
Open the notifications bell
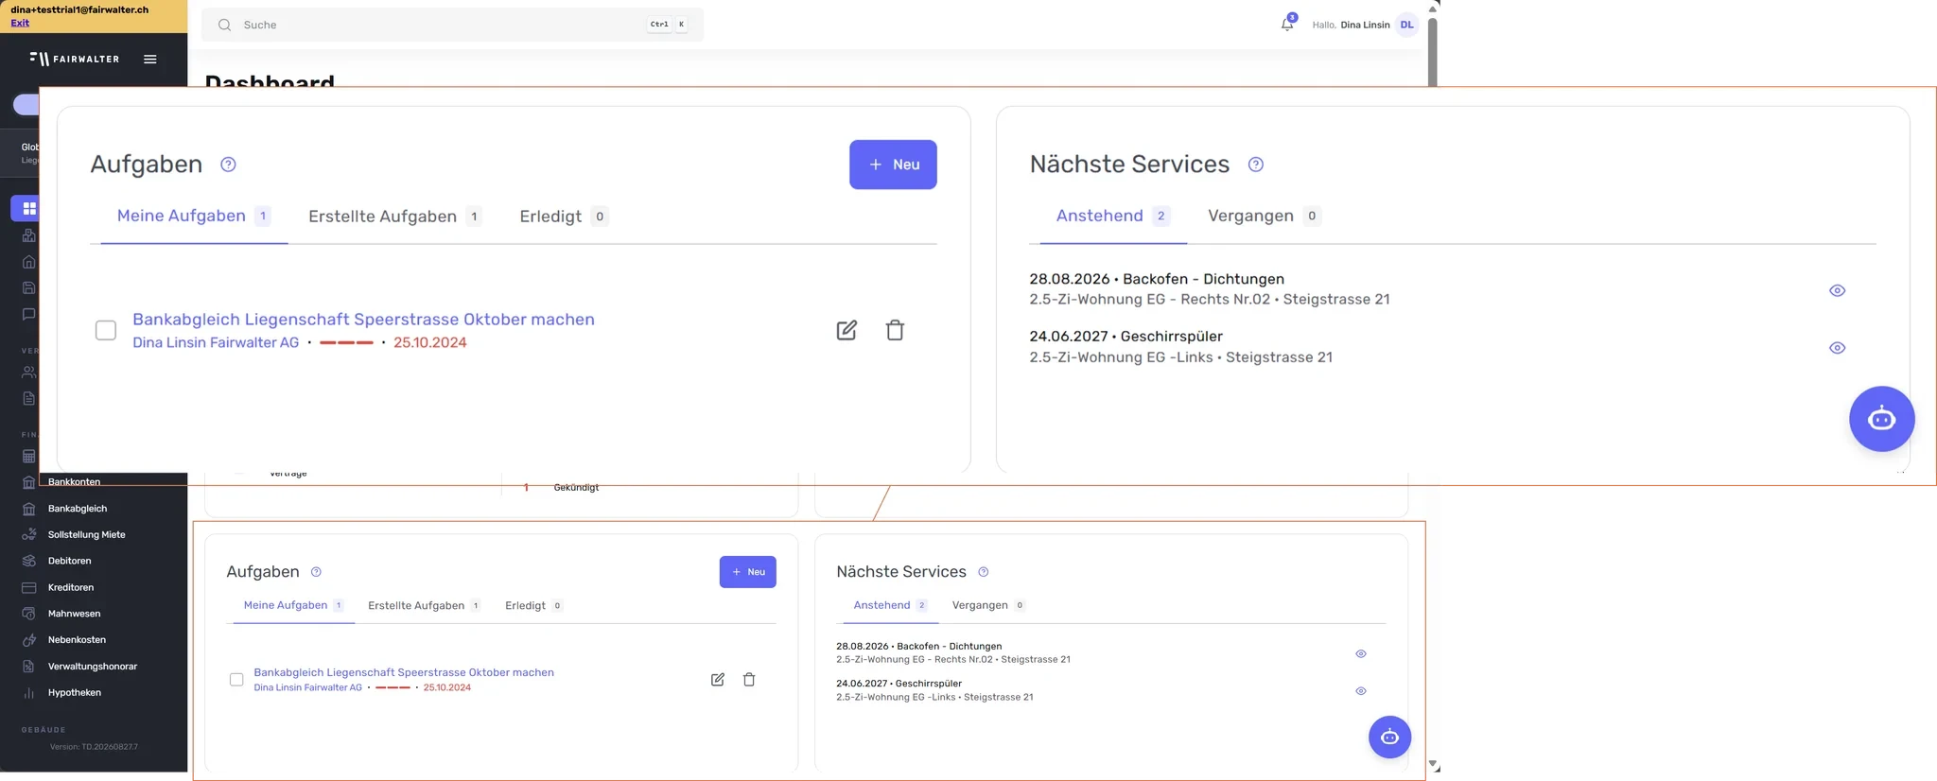[1287, 25]
